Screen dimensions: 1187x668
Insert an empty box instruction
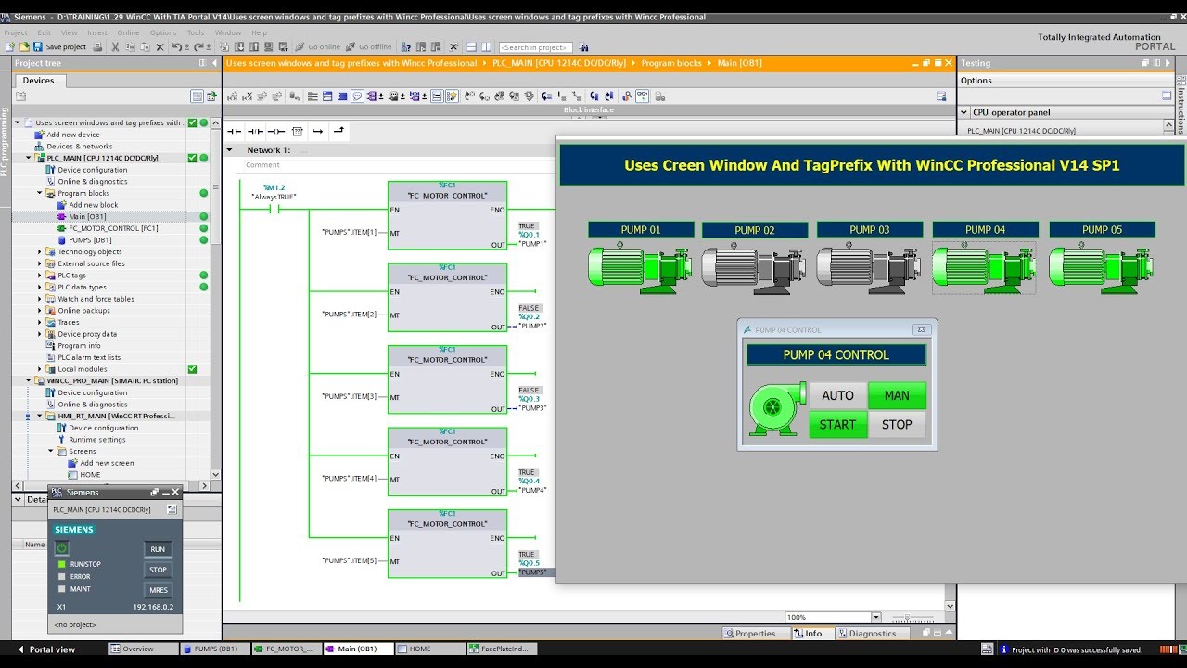pyautogui.click(x=297, y=131)
